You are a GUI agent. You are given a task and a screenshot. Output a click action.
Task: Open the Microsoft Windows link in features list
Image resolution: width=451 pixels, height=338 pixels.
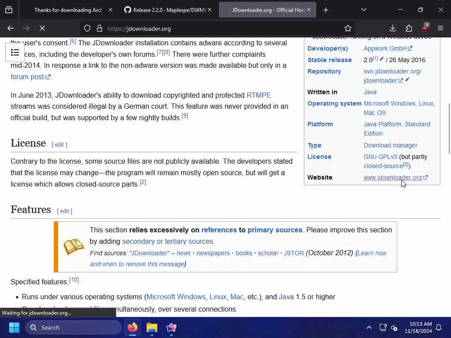point(176,297)
